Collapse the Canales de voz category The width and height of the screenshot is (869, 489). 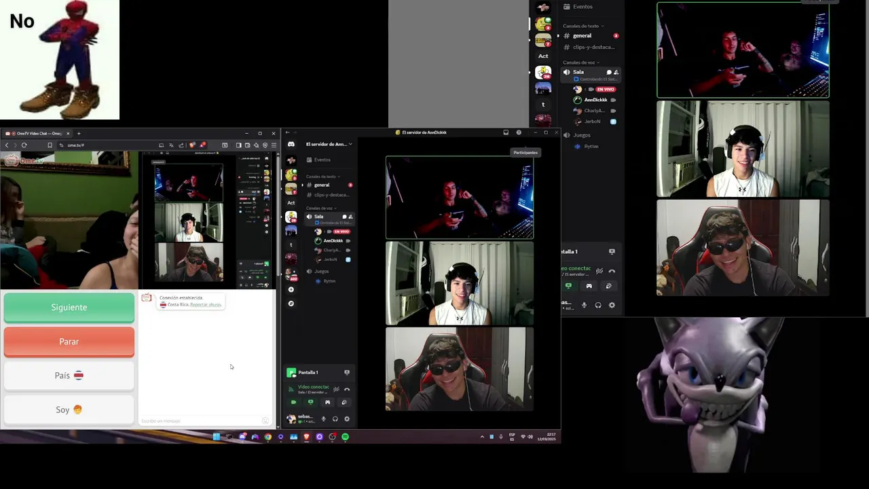(321, 208)
